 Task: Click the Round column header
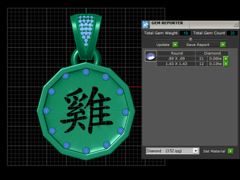(x=176, y=53)
